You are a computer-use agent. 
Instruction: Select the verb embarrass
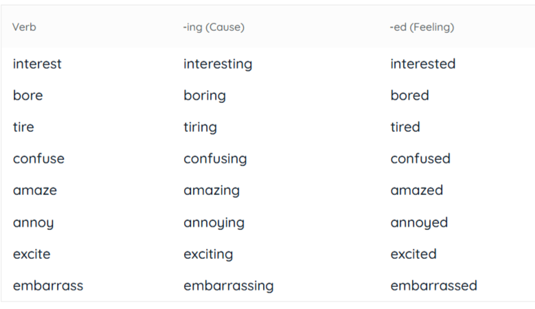pyautogui.click(x=48, y=286)
